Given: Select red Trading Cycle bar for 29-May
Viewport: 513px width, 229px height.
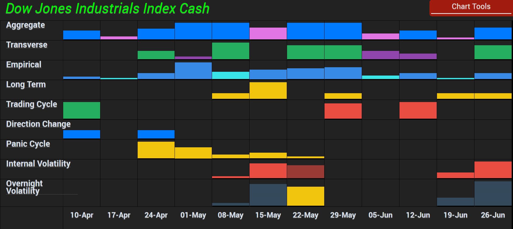Looking at the screenshot, I should [x=343, y=111].
